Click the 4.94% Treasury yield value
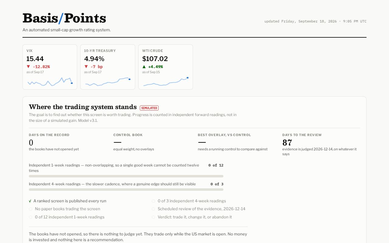Image resolution: width=389 pixels, height=243 pixels. coord(94,59)
